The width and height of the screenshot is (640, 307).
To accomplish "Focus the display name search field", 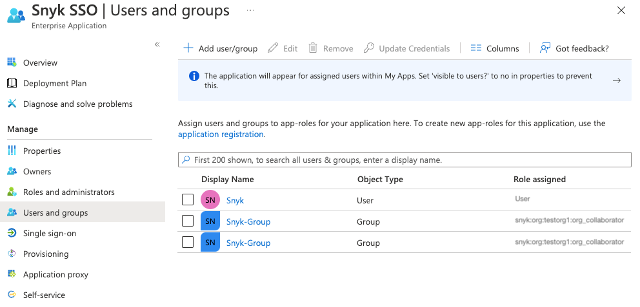I will pyautogui.click(x=405, y=160).
